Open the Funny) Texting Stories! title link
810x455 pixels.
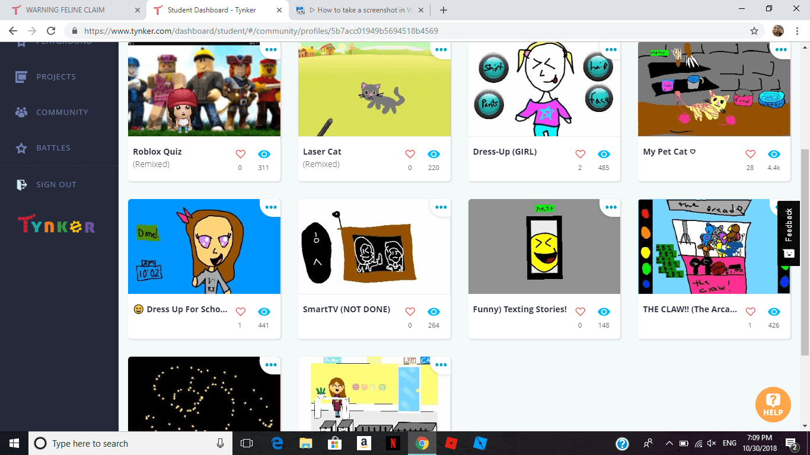(x=519, y=309)
